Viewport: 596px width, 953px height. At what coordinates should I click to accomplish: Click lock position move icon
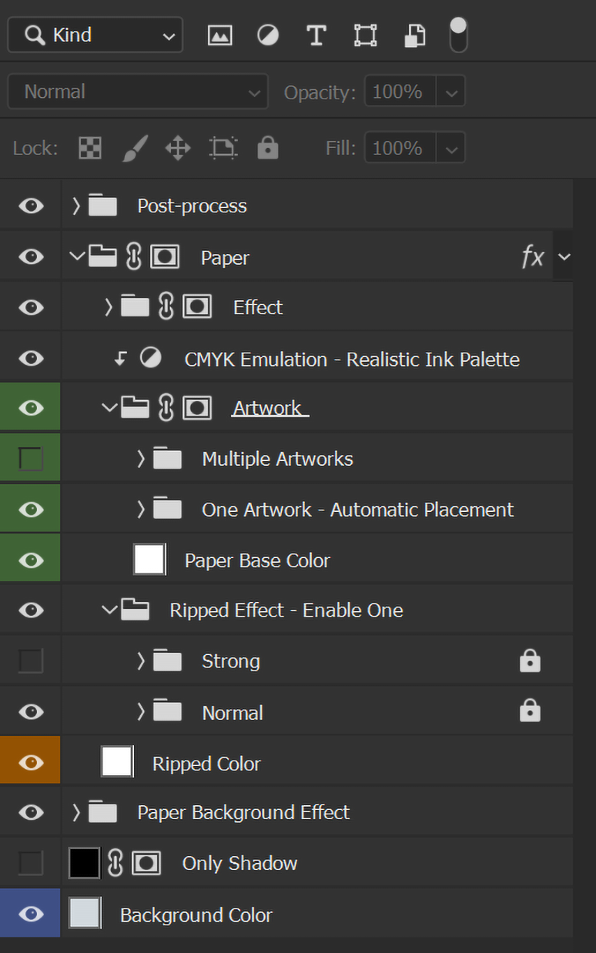point(178,148)
